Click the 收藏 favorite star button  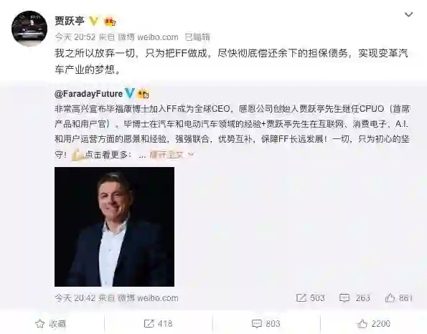tap(51, 324)
